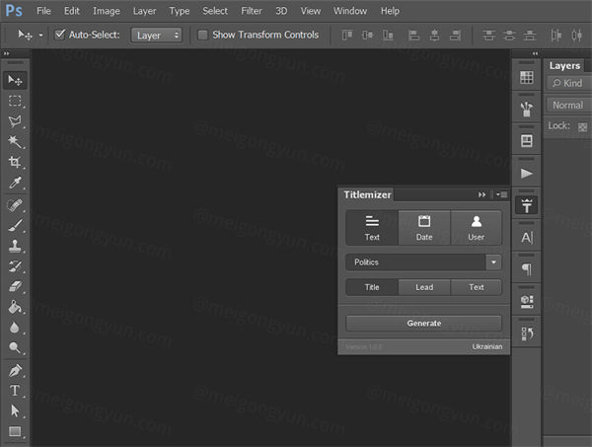Select the Horizontal Type tool
The width and height of the screenshot is (592, 447).
[15, 390]
